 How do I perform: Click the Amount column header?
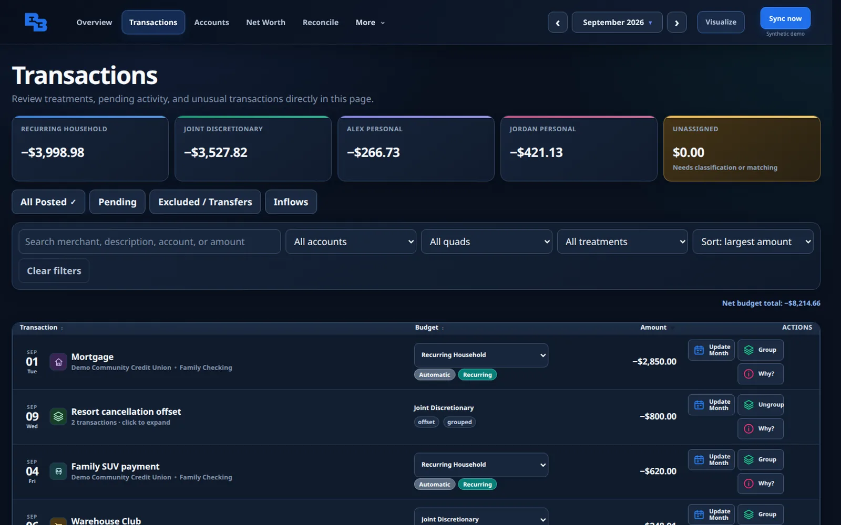653,328
